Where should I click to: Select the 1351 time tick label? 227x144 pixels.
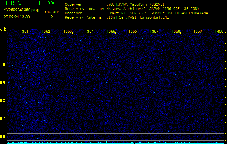click(25, 32)
